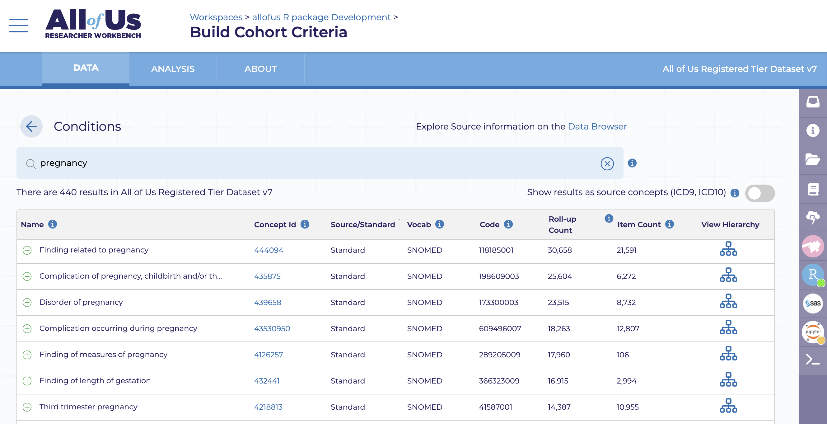Add Complication occurring during pregnancy criterion
Image resolution: width=827 pixels, height=424 pixels.
27,329
